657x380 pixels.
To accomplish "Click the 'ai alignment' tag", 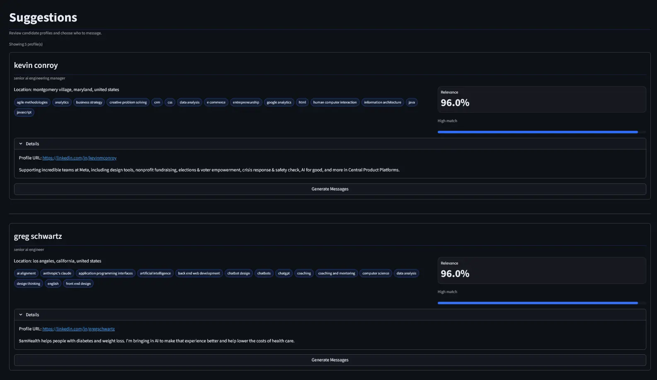I will [26, 273].
